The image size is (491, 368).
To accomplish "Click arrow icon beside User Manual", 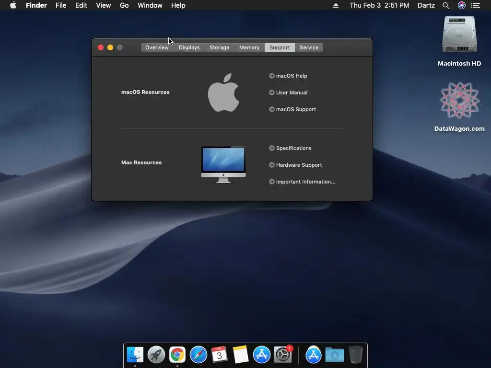I will click(272, 92).
